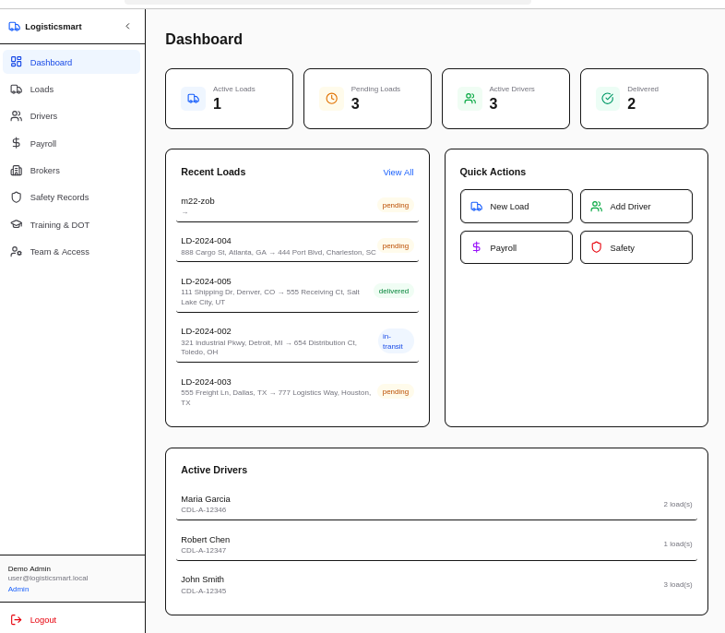The width and height of the screenshot is (725, 633).
Task: Click the Brokers building icon in sidebar
Action: tap(17, 171)
